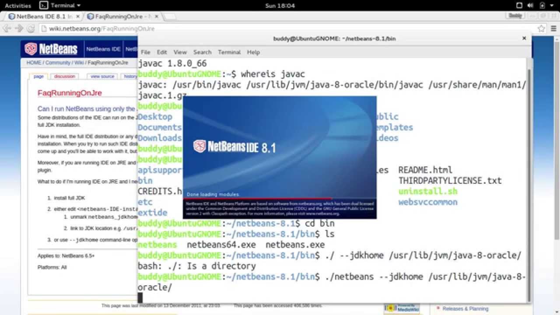Click 'Done loading modules' on the splash screen
This screenshot has width=560, height=315.
[x=213, y=194]
